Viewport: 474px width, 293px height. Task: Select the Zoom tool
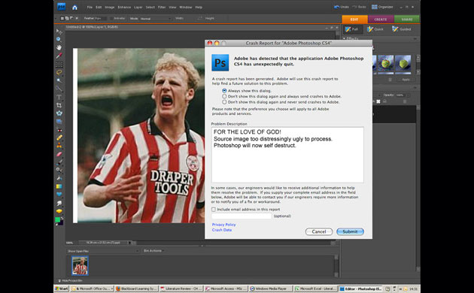tap(59, 39)
